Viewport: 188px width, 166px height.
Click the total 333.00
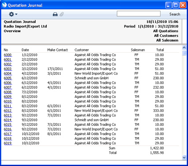click(x=158, y=111)
